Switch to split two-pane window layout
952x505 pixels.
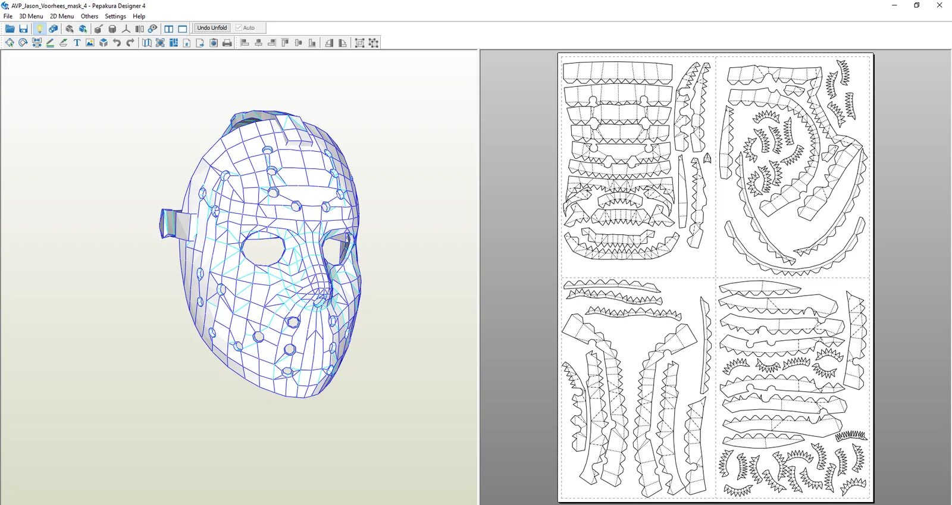click(169, 29)
